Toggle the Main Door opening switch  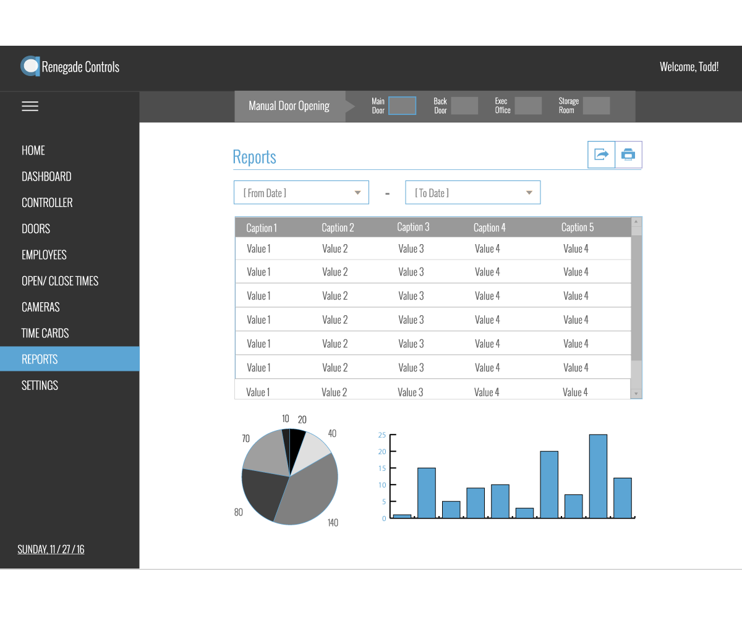402,106
